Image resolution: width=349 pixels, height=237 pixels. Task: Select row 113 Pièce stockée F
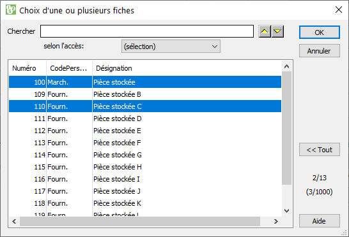pos(145,143)
